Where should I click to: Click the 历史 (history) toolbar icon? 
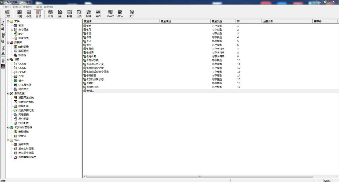coord(79,14)
